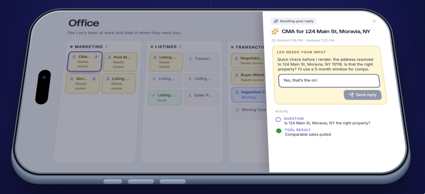Screen dimensions: 425x194
Task: Click the clock icon beside Started 1:58 PM
Action: click(274, 41)
